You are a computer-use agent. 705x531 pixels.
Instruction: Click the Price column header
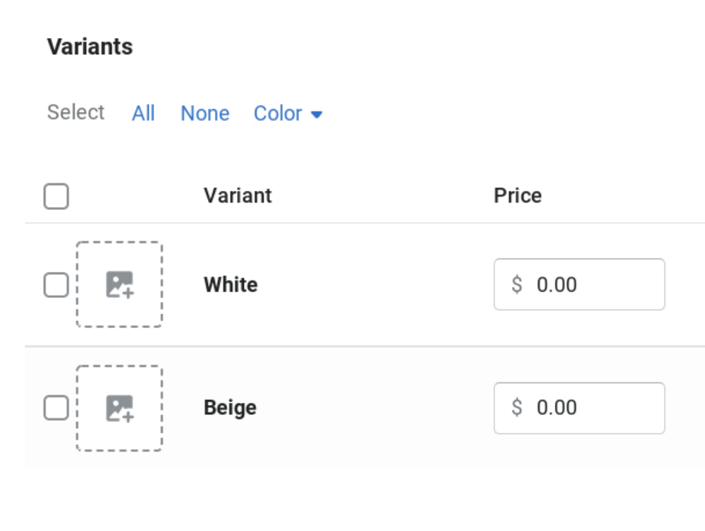517,195
